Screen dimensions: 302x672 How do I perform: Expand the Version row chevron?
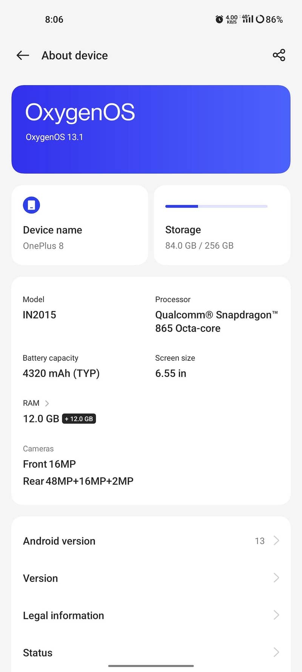point(276,578)
